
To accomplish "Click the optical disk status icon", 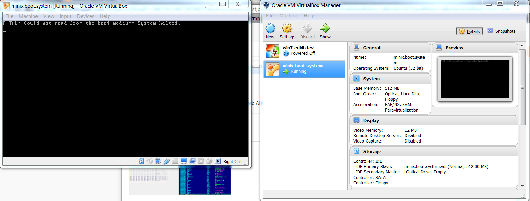I will click(149, 161).
